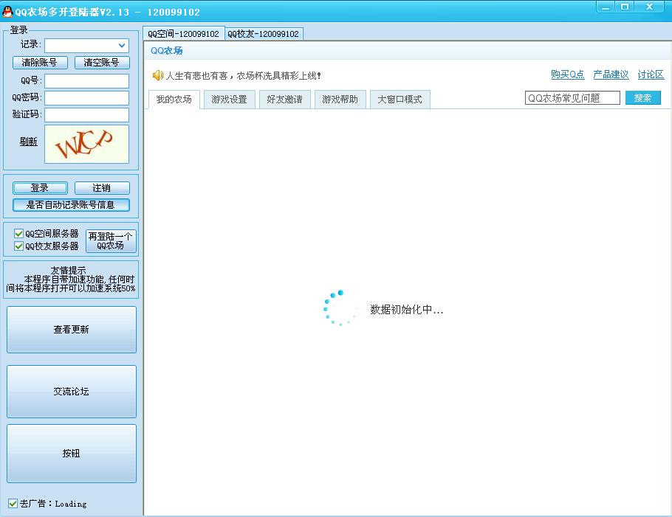
Task: Toggle the QQ校友服务器 checkbox
Action: (x=18, y=246)
